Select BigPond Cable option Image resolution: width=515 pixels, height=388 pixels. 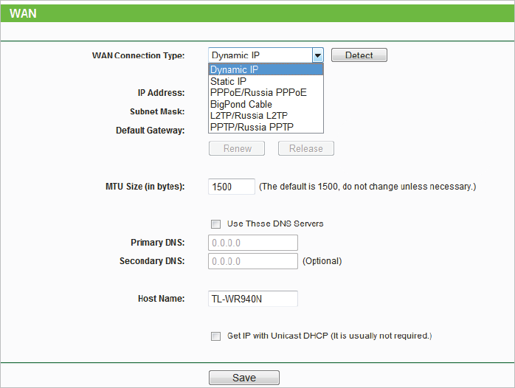[266, 104]
